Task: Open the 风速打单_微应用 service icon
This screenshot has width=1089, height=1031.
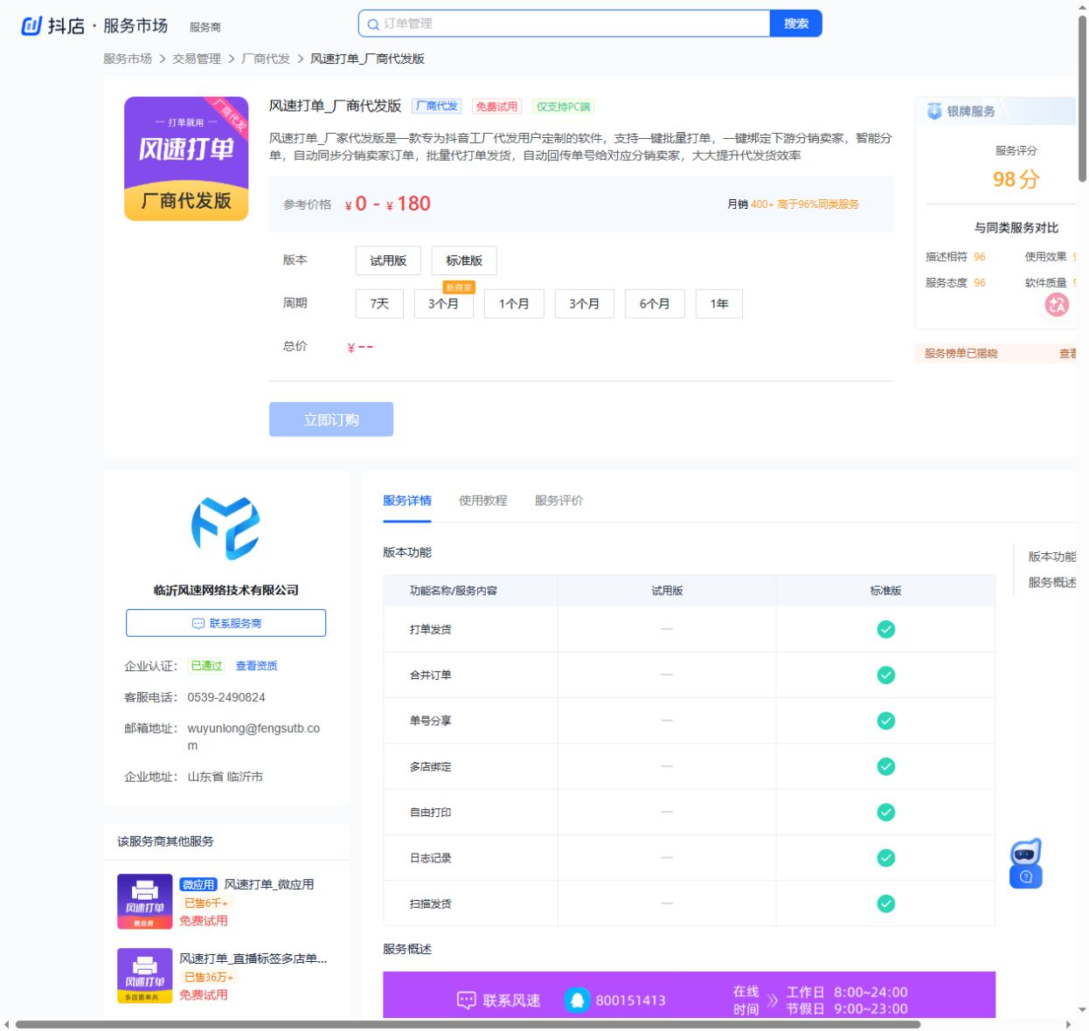Action: pos(145,902)
